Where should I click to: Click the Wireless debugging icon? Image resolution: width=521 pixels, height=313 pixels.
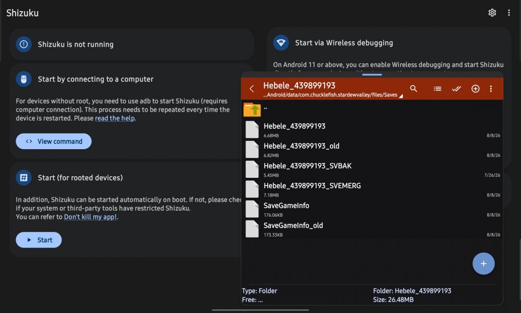(x=281, y=43)
